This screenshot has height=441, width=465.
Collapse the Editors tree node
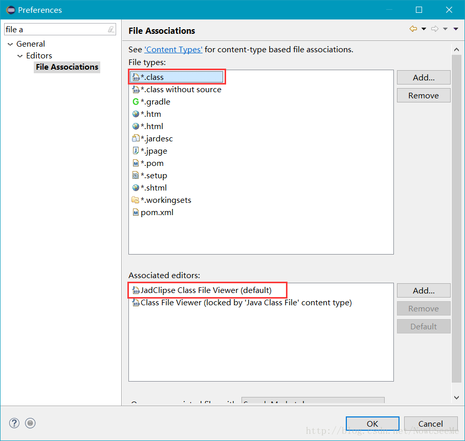20,56
